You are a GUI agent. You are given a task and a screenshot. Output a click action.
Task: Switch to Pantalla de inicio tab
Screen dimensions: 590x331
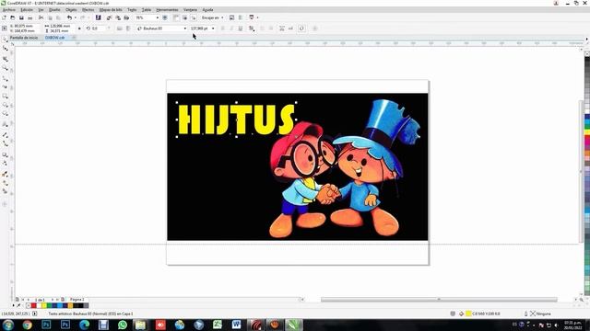coord(24,38)
